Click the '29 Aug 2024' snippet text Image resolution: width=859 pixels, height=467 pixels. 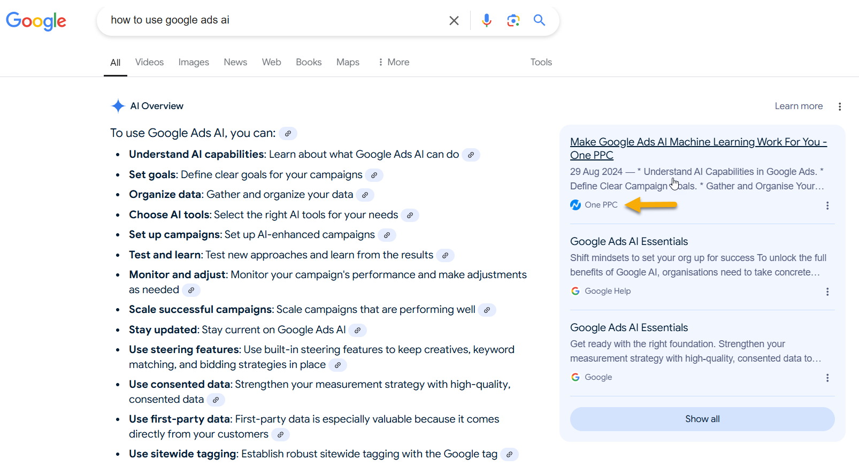596,172
